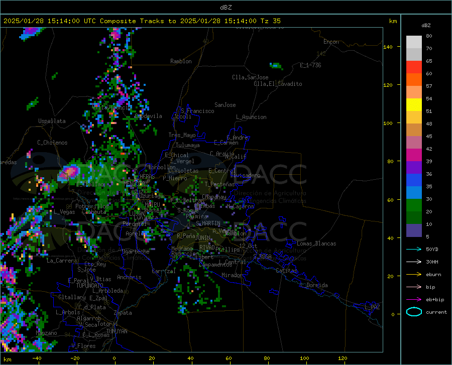Click the Zapata label on map

(123, 313)
